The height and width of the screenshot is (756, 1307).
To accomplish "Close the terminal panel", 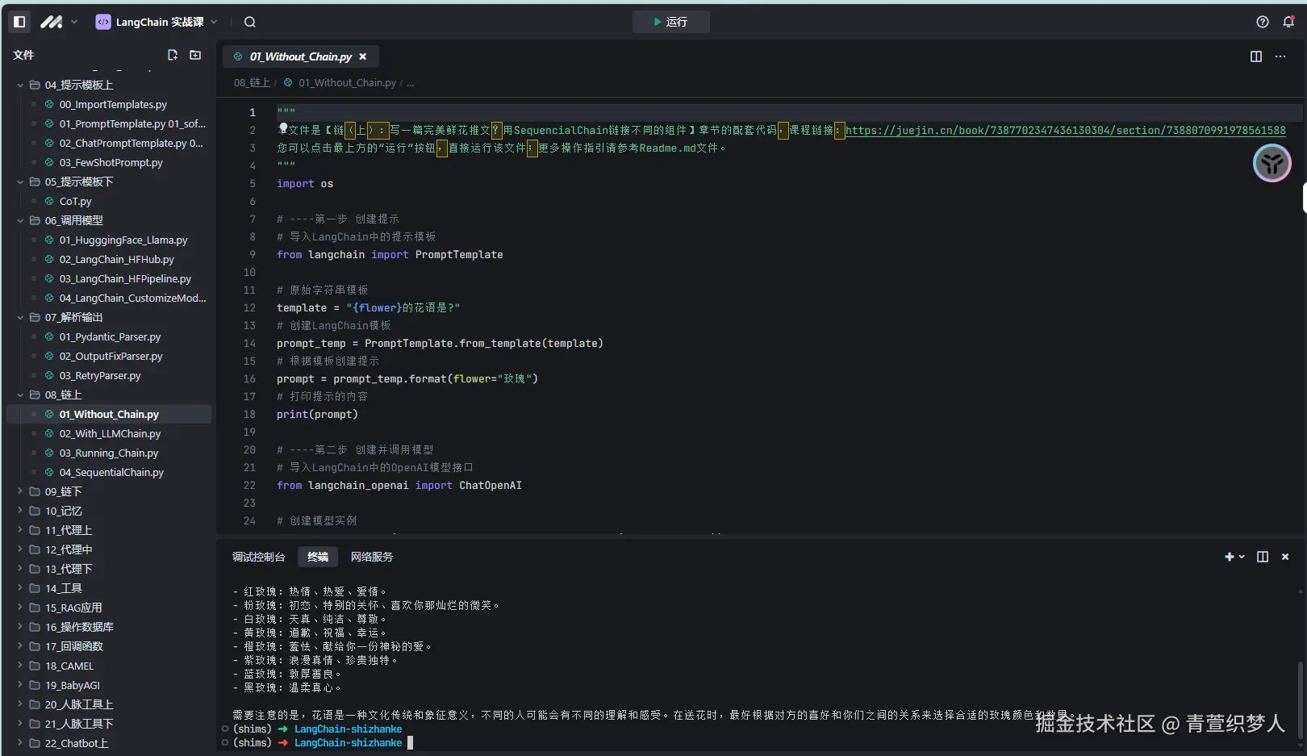I will point(1285,557).
